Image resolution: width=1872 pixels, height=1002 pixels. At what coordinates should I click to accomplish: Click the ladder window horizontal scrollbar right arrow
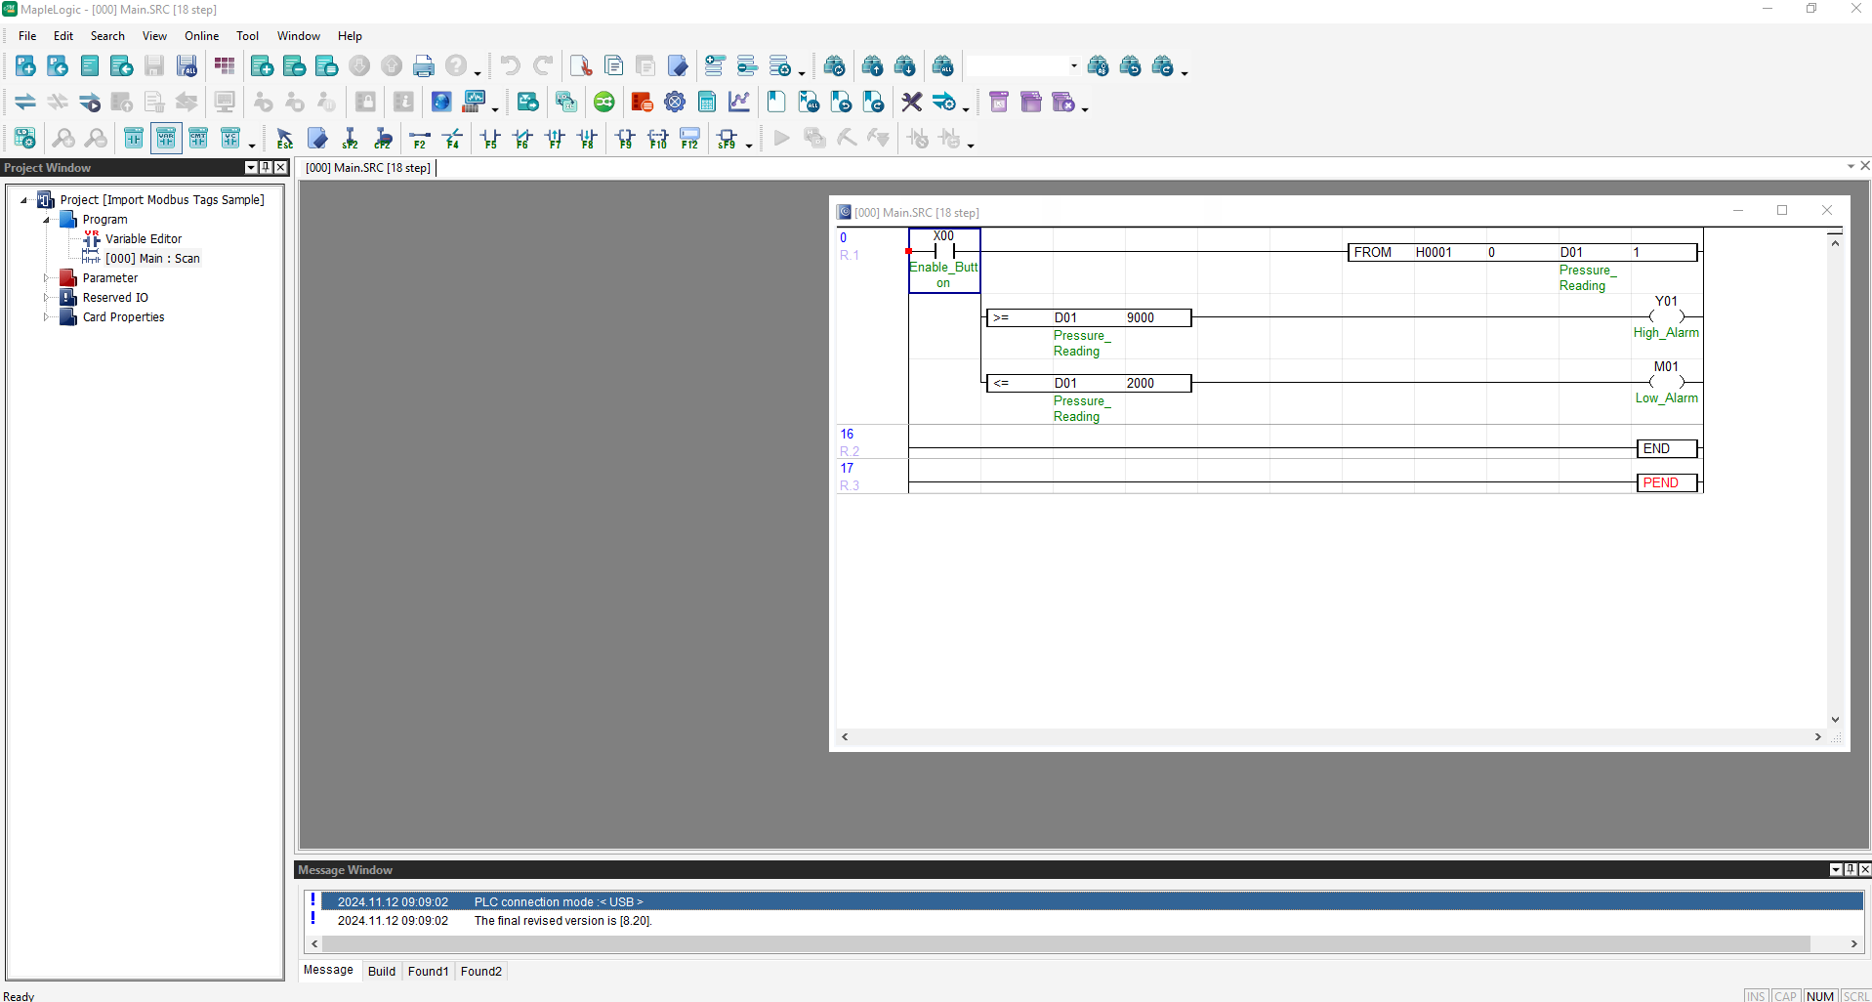1818,736
